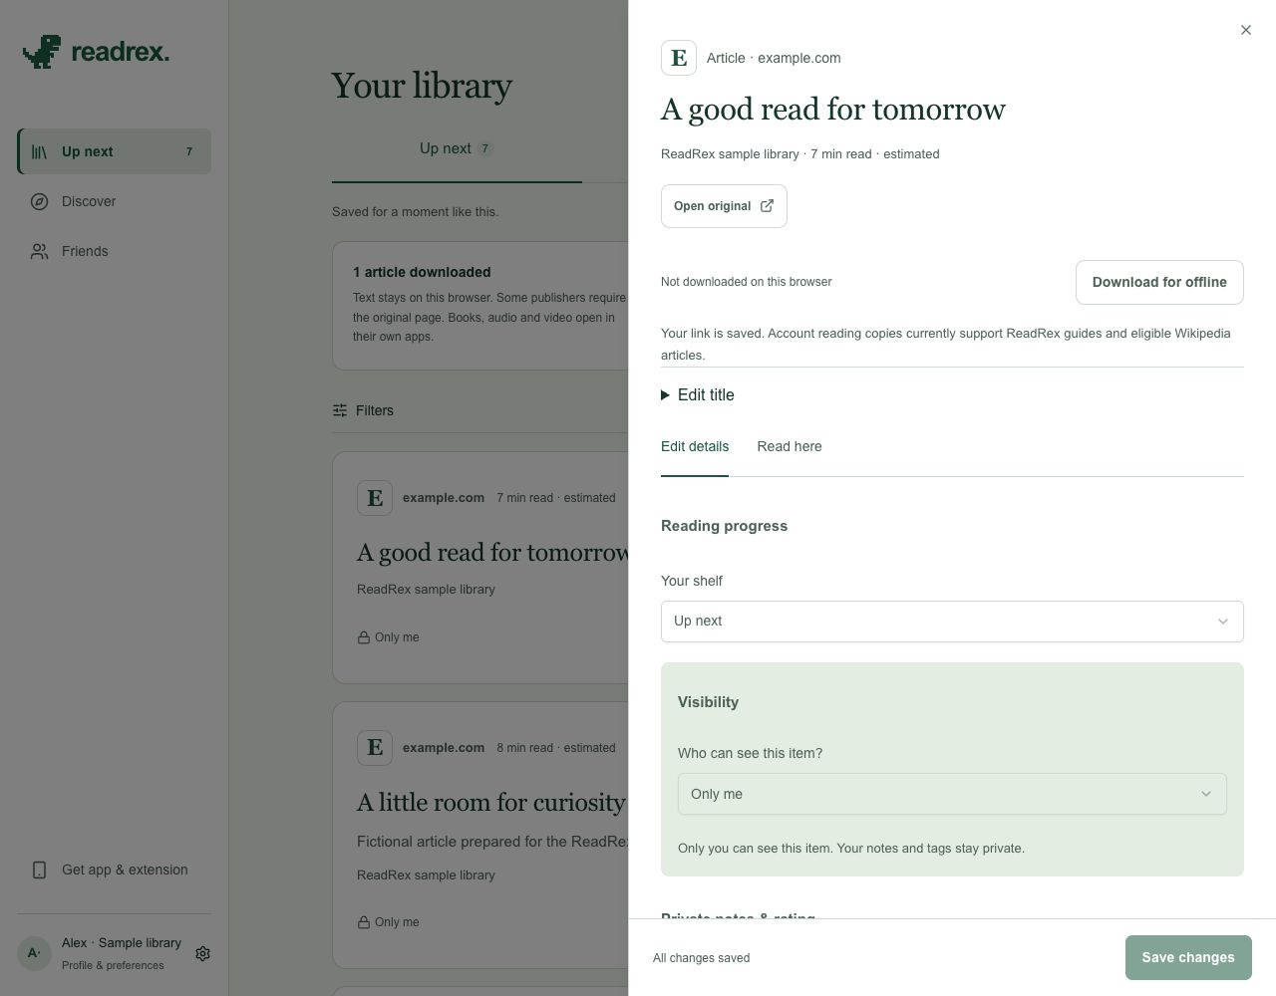Click Download for offline button
Viewport: 1276px width, 996px height.
click(1159, 282)
